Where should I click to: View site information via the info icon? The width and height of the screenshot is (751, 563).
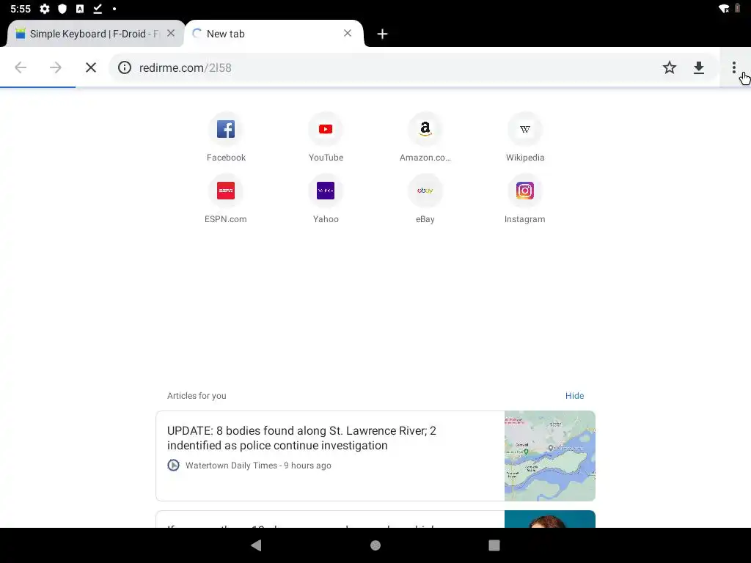click(x=125, y=67)
